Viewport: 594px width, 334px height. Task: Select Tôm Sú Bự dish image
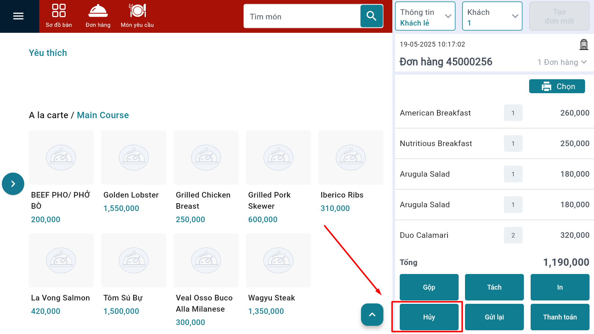(x=133, y=260)
